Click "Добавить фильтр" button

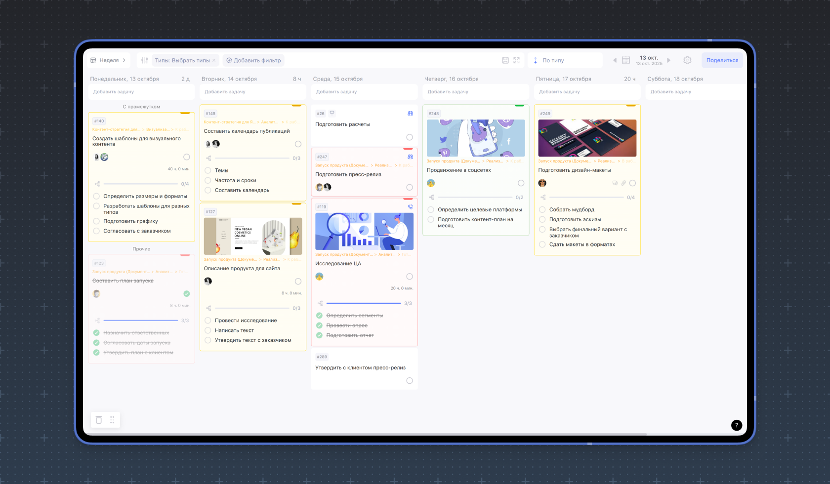pos(253,60)
